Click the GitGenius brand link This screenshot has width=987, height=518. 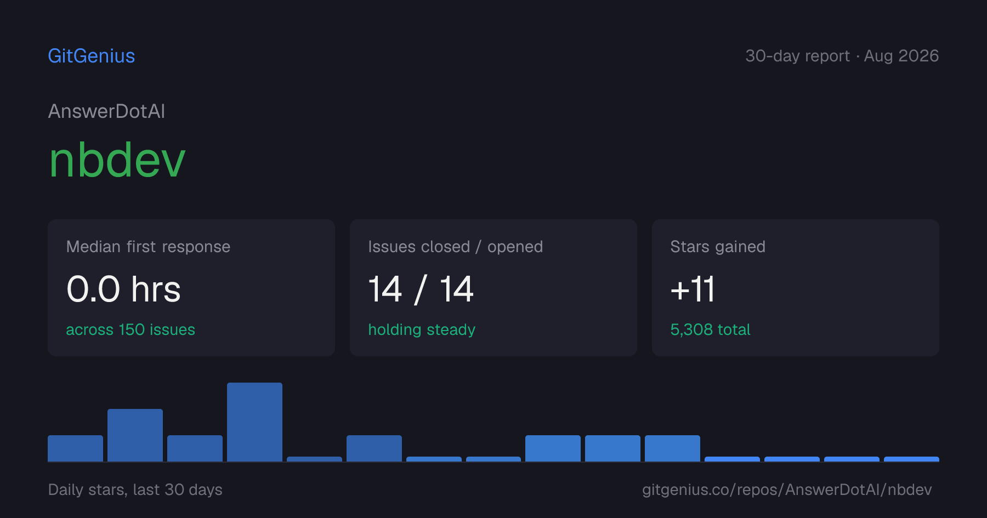coord(92,56)
